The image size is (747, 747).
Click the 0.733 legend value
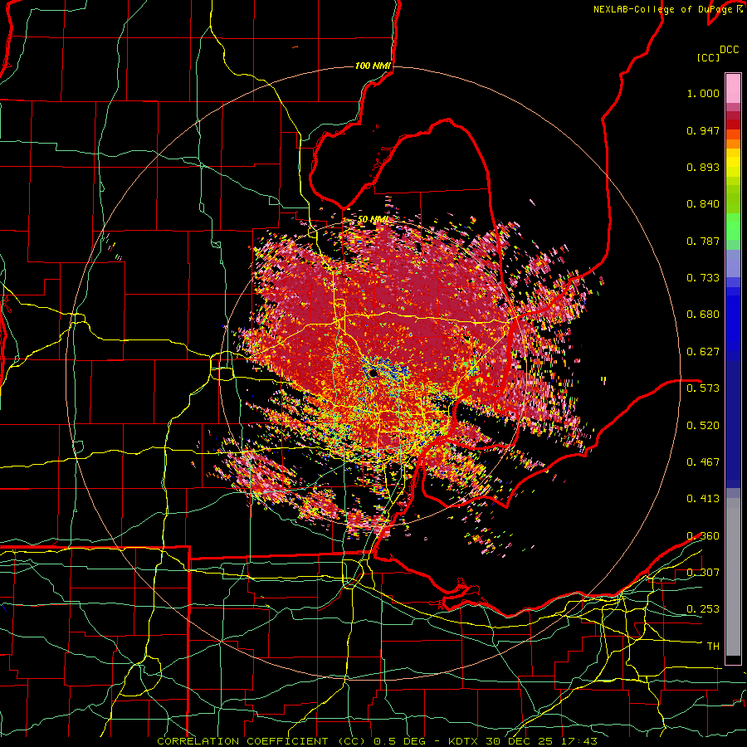[x=703, y=278]
